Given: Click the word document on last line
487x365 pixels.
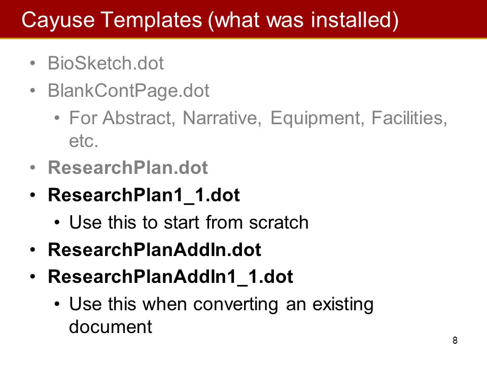Looking at the screenshot, I should (111, 327).
